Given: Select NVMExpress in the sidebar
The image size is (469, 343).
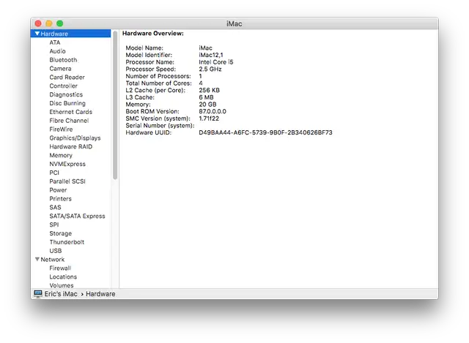Looking at the screenshot, I should click(x=67, y=164).
